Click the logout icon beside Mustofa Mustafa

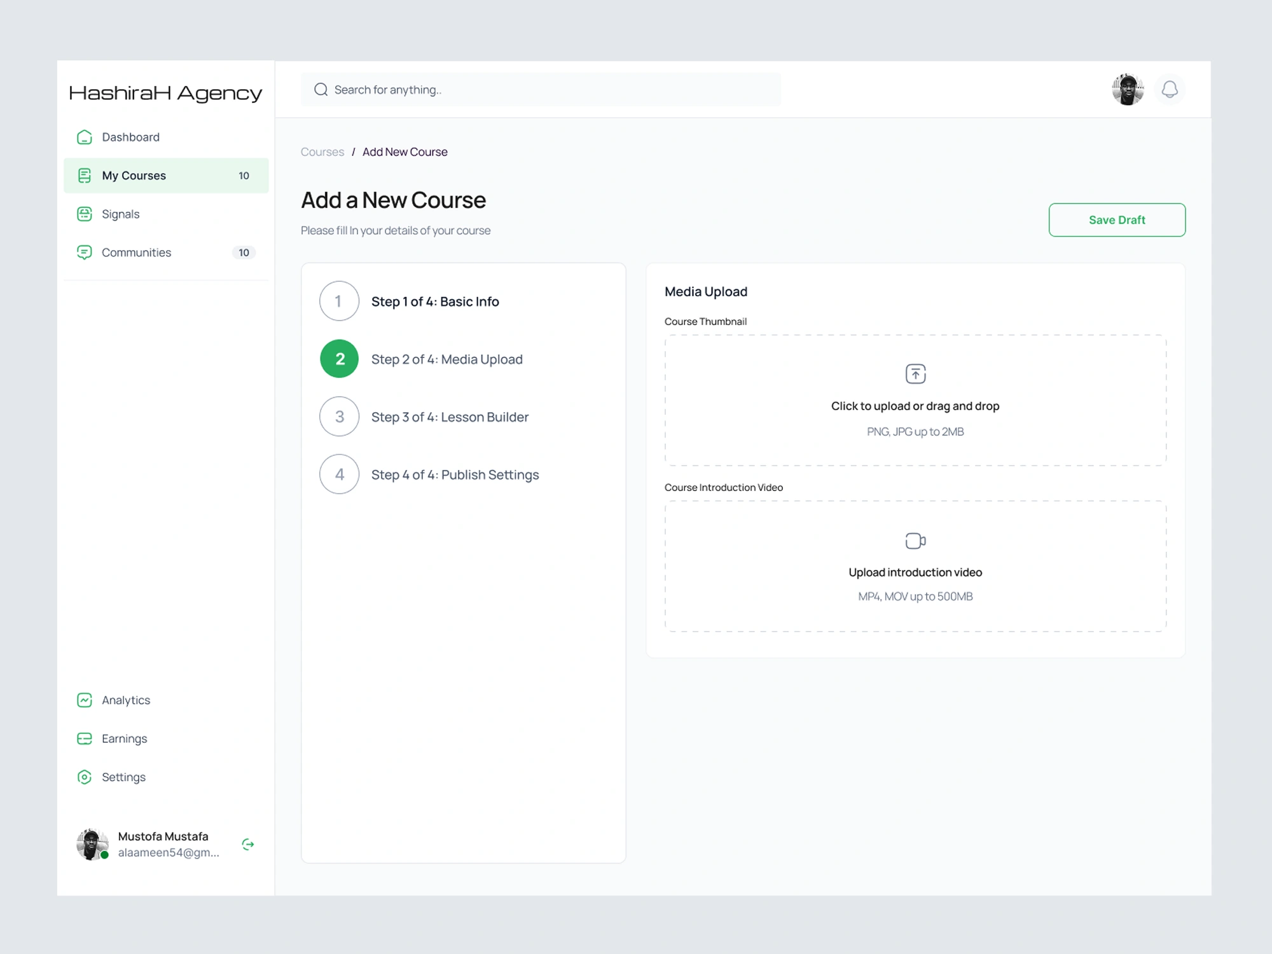248,844
